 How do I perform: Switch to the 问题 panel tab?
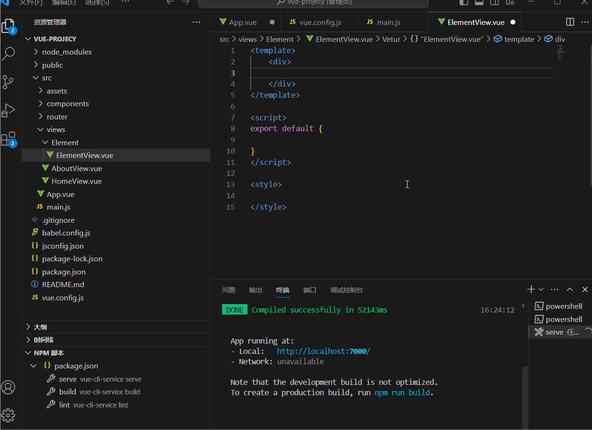click(x=229, y=290)
